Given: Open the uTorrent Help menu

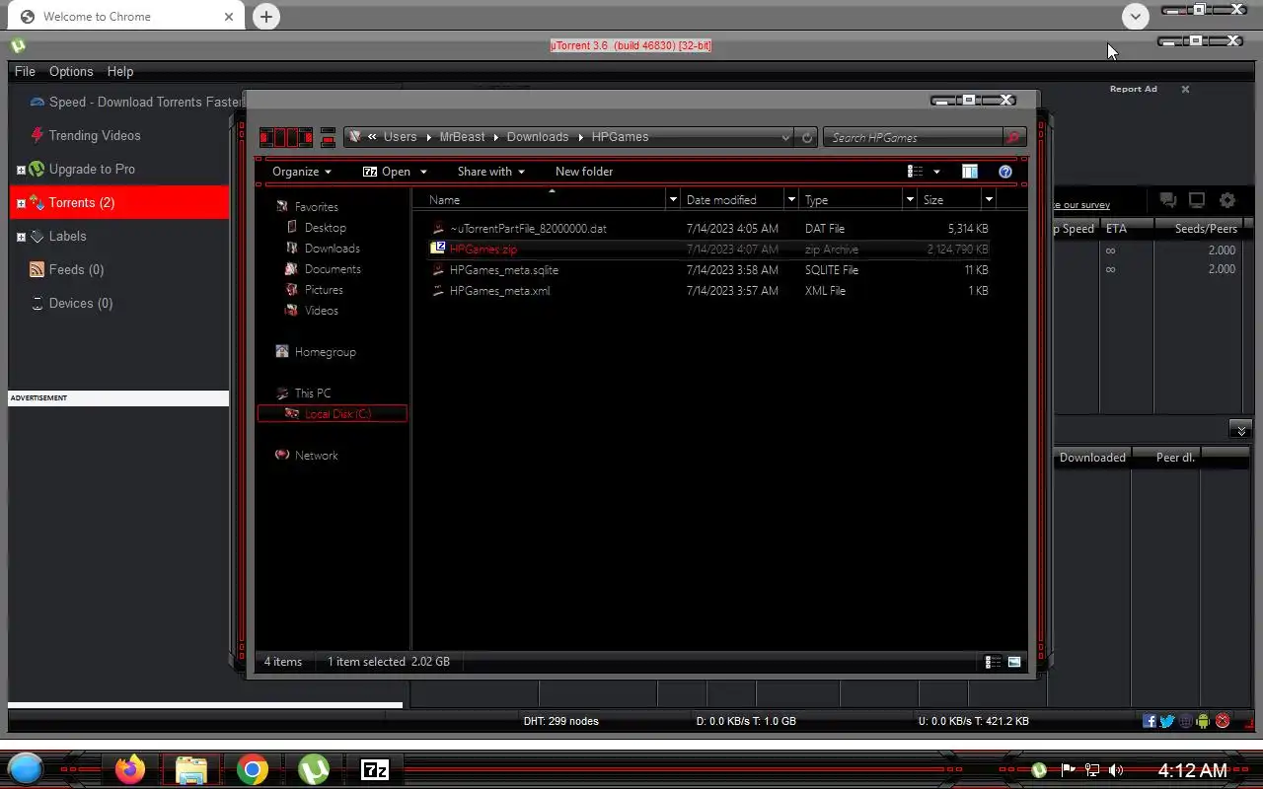Looking at the screenshot, I should pyautogui.click(x=120, y=71).
